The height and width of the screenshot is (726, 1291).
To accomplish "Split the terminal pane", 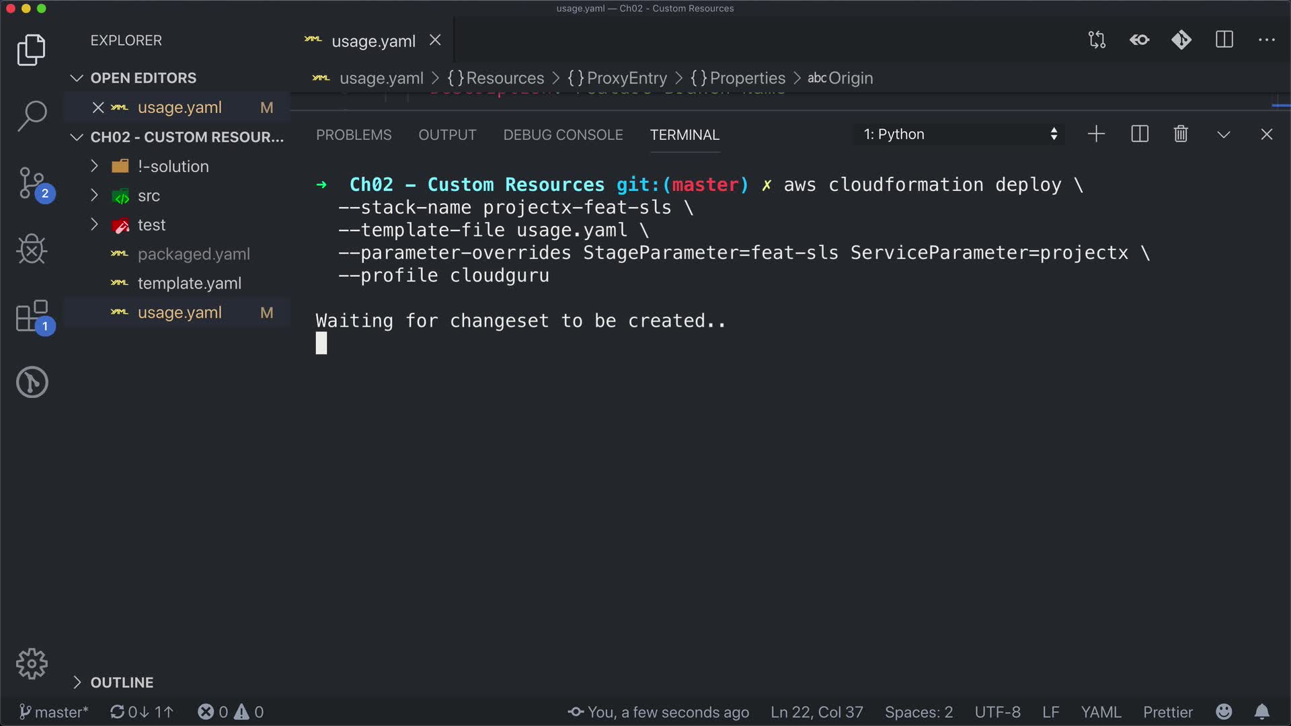I will point(1140,134).
